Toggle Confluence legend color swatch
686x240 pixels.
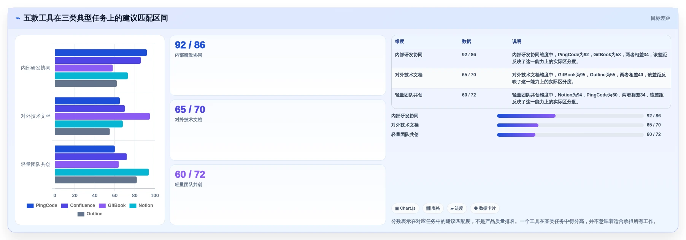coord(65,206)
